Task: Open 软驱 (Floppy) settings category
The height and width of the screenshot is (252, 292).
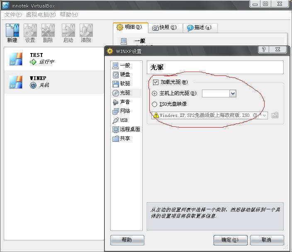Action: coord(126,84)
